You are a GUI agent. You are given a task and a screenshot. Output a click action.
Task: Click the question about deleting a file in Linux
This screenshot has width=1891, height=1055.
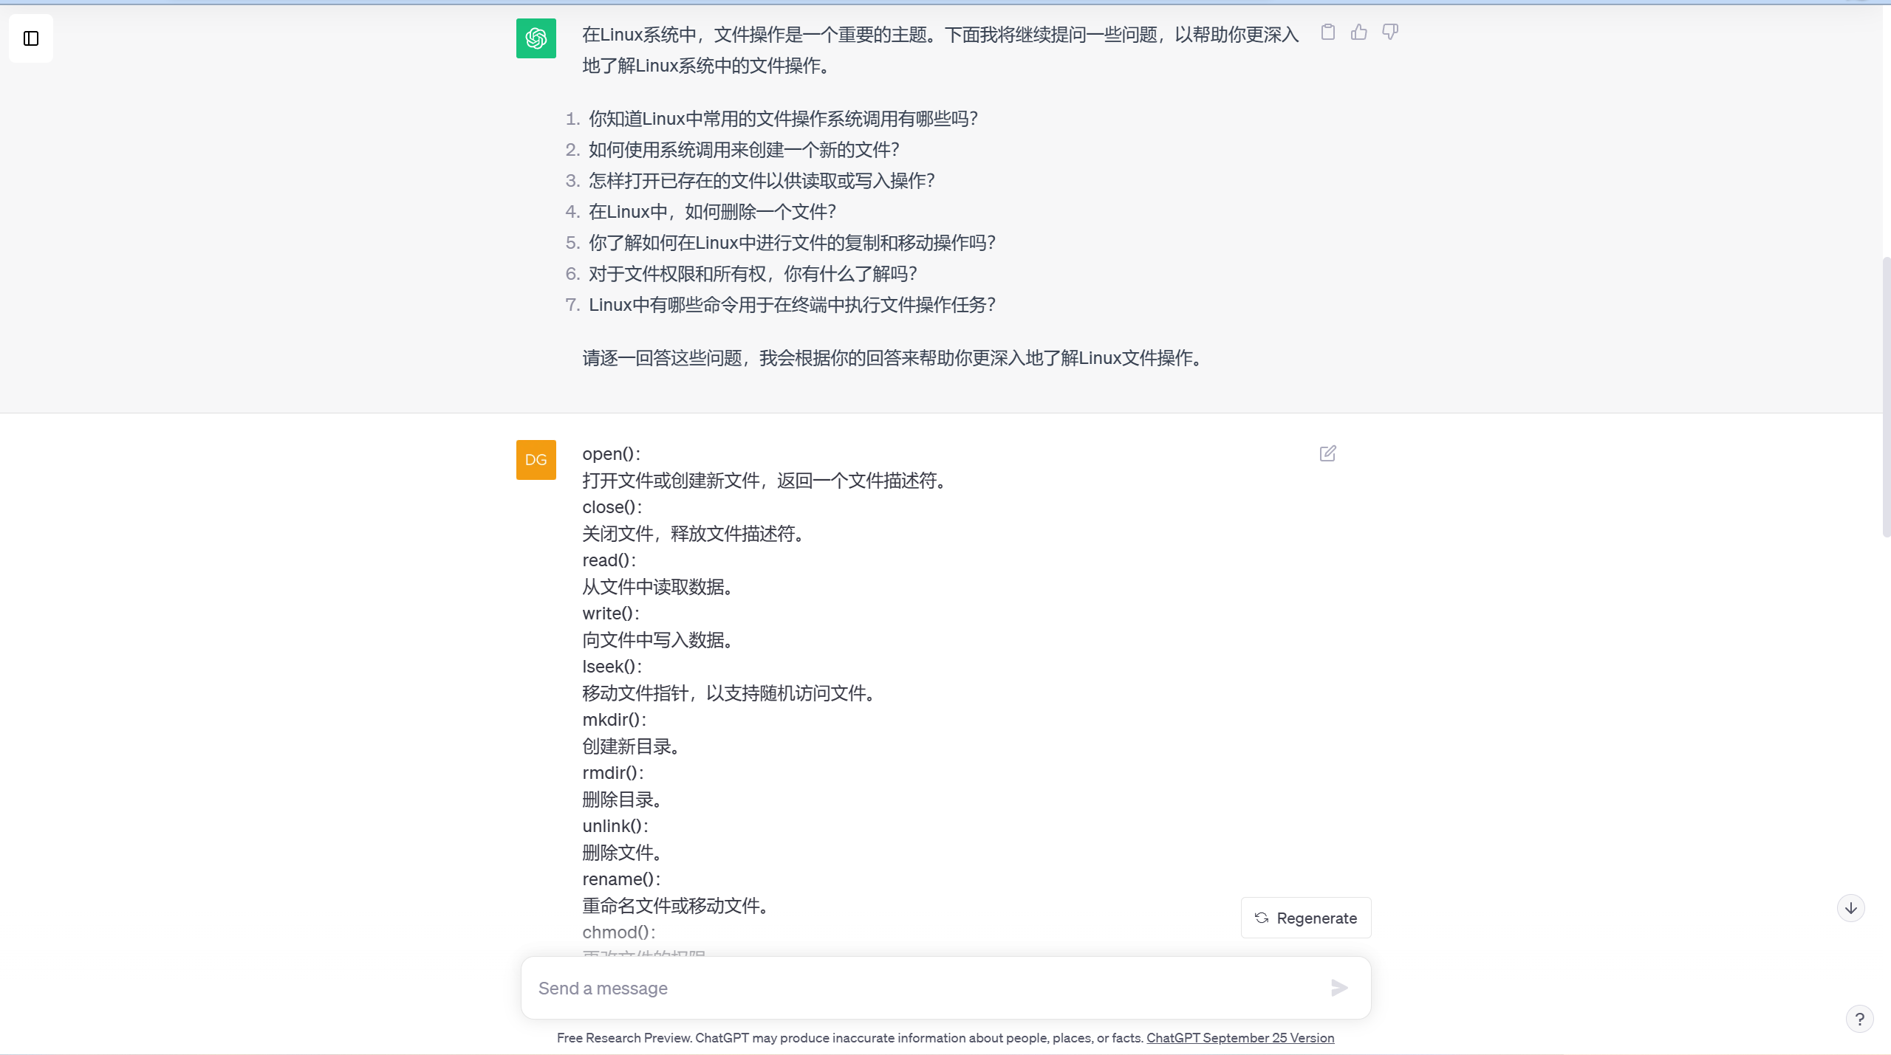coord(712,212)
